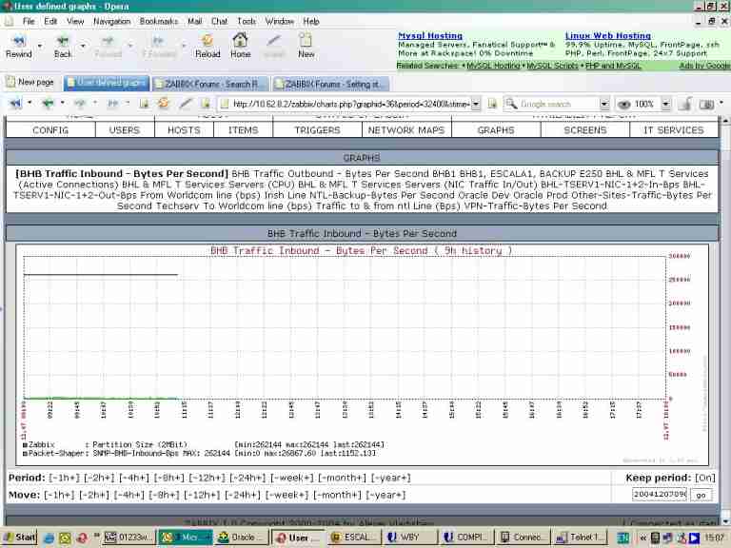Viewport: 731px width, 548px height.
Task: Click the Rewind toolbar icon
Action: tap(18, 44)
